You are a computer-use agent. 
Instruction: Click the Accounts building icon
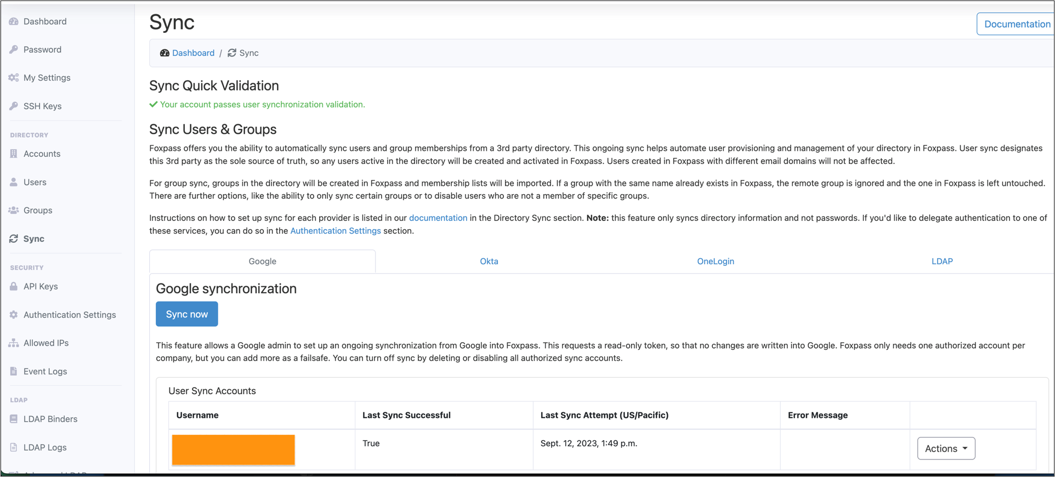pos(14,154)
